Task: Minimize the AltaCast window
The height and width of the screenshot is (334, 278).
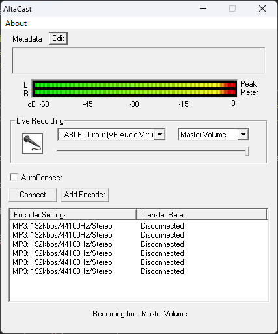Action: [x=203, y=8]
